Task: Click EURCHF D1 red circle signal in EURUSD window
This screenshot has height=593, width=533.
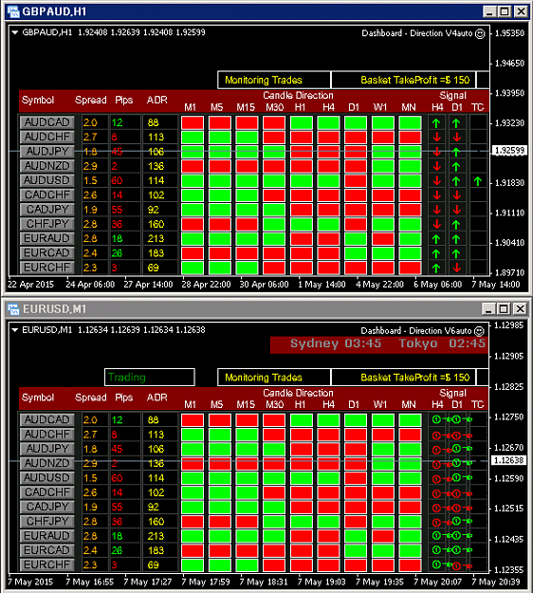Action: click(456, 566)
